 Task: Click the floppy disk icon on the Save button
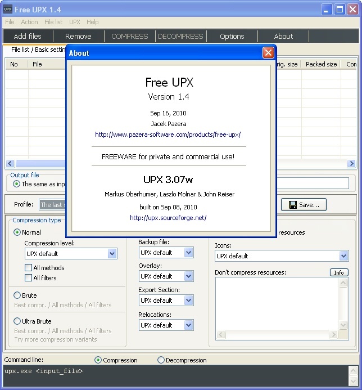(x=293, y=205)
